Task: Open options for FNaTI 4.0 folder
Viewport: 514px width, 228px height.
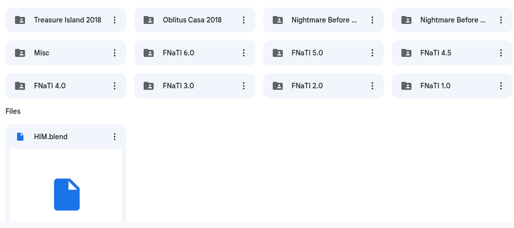Action: pyautogui.click(x=114, y=85)
